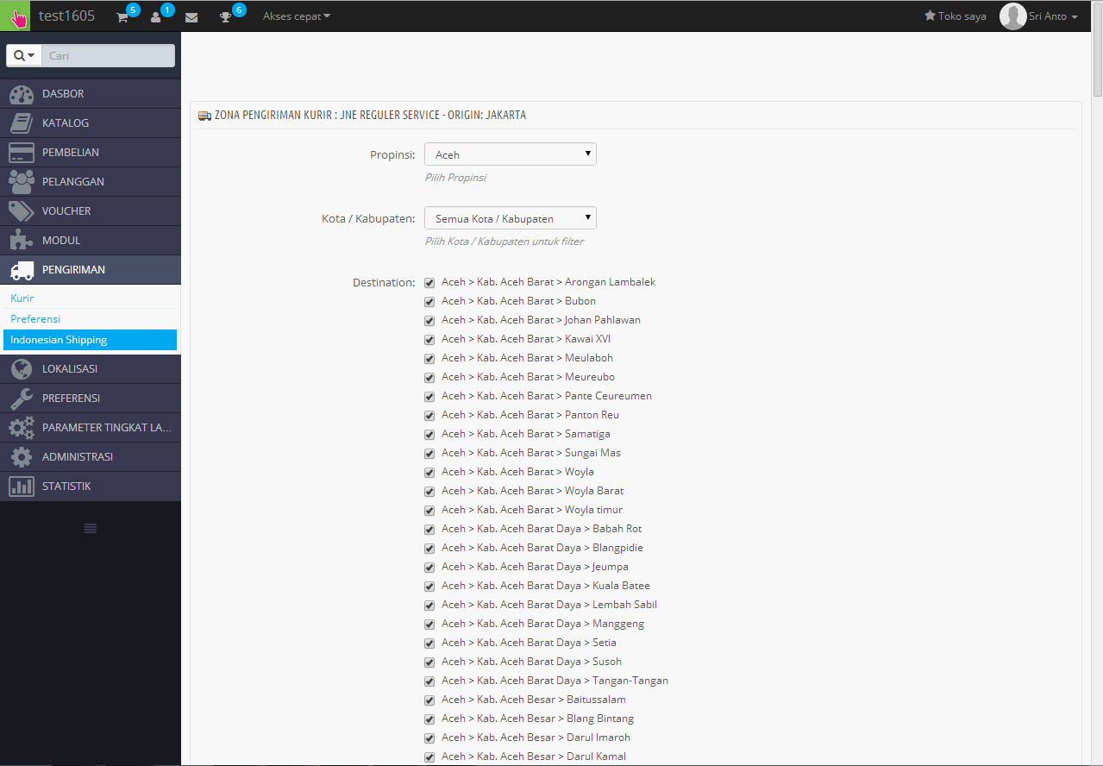Open the Kurir submenu link

(22, 298)
